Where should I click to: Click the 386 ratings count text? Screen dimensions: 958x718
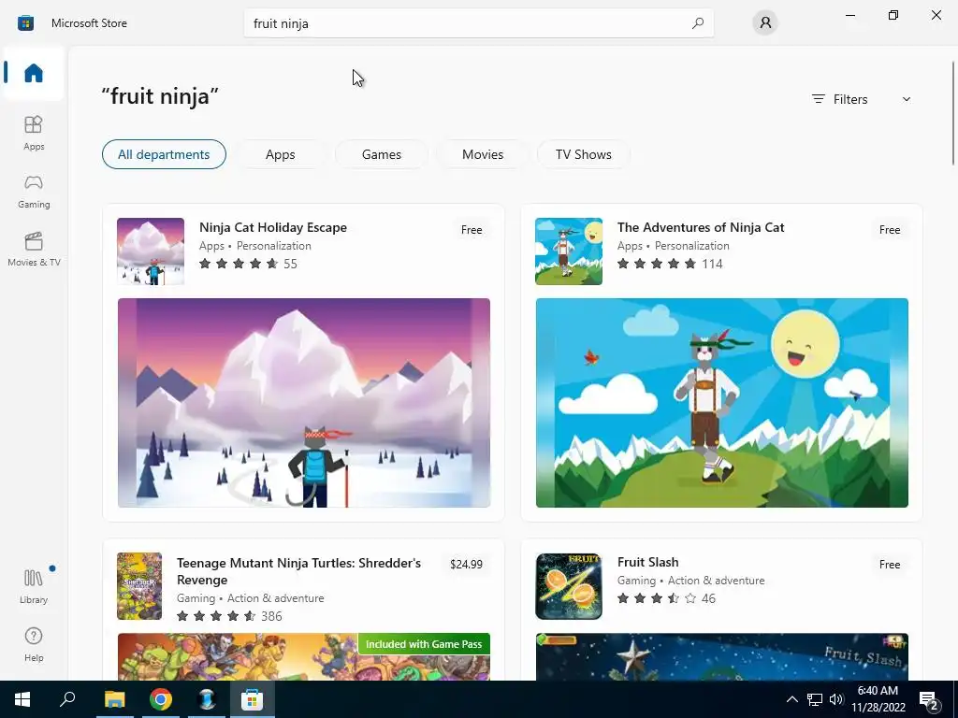(x=272, y=616)
